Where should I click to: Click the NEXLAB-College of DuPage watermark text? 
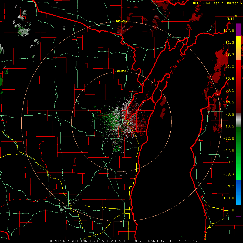[x=217, y=3]
